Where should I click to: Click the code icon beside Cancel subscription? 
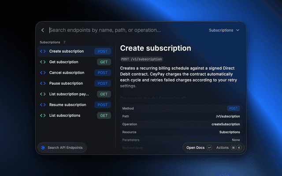(43, 73)
